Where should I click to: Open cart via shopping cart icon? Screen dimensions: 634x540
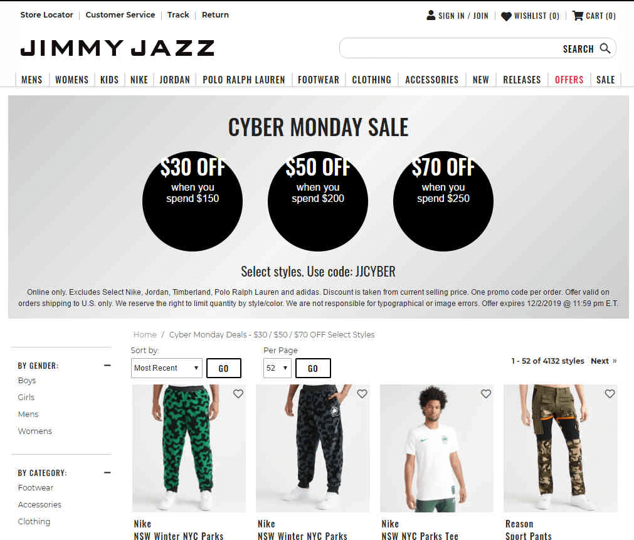[578, 16]
